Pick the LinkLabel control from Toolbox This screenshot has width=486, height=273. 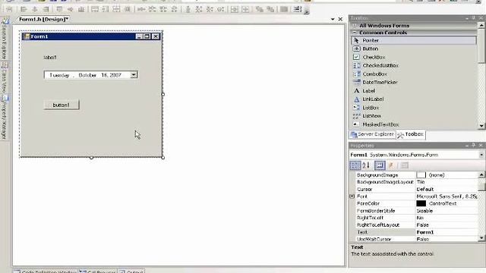(414, 99)
